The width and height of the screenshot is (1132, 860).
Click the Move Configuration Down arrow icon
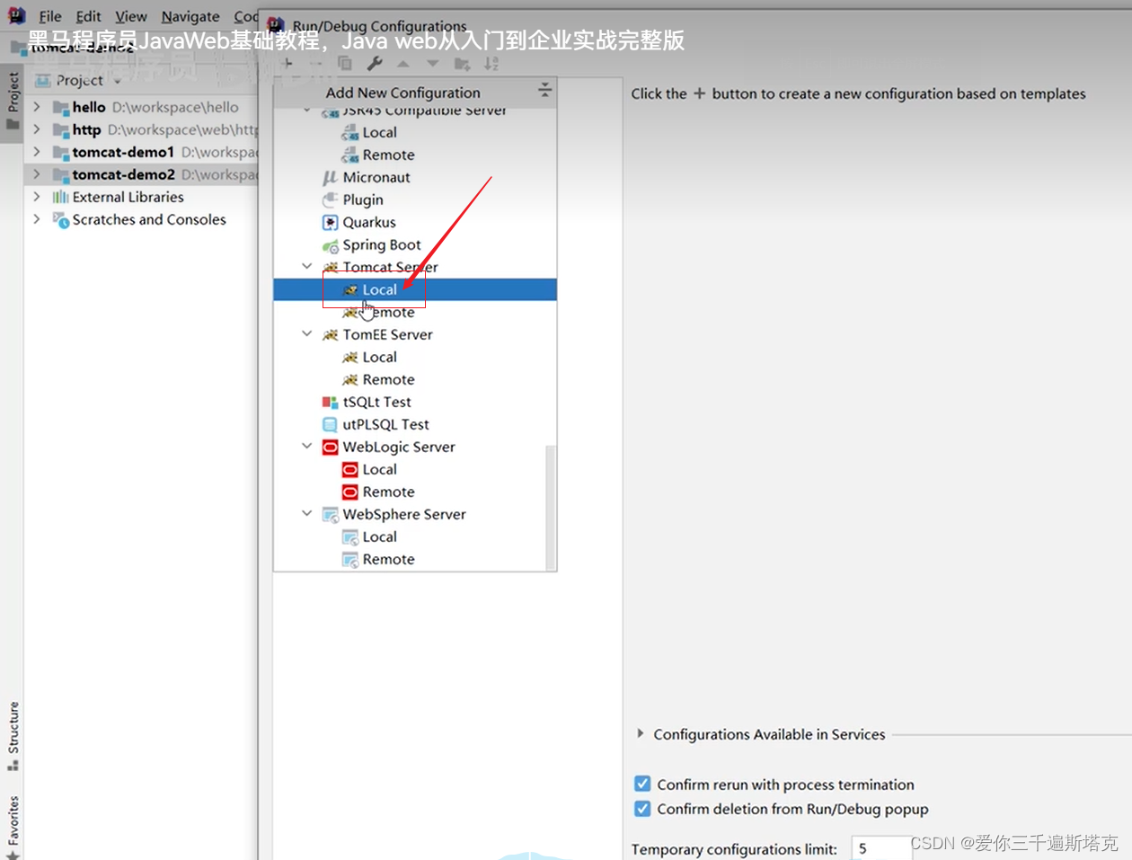coord(431,63)
